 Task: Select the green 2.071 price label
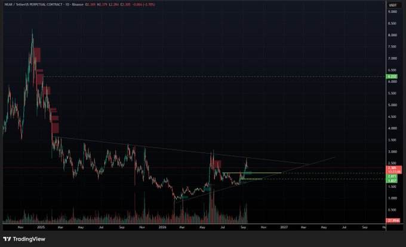coord(391,176)
